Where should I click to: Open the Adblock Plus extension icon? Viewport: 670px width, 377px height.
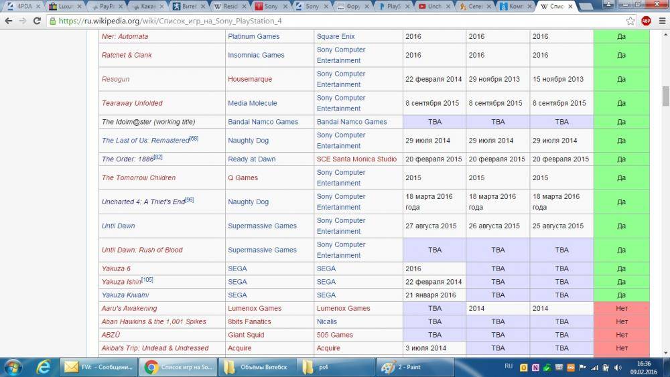point(647,21)
